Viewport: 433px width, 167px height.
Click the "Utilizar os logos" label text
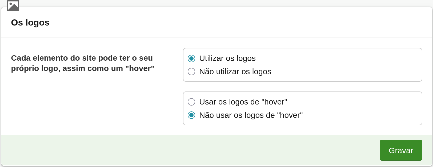[227, 58]
